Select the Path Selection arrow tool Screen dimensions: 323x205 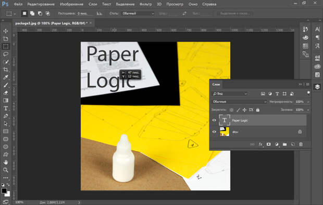[6, 124]
